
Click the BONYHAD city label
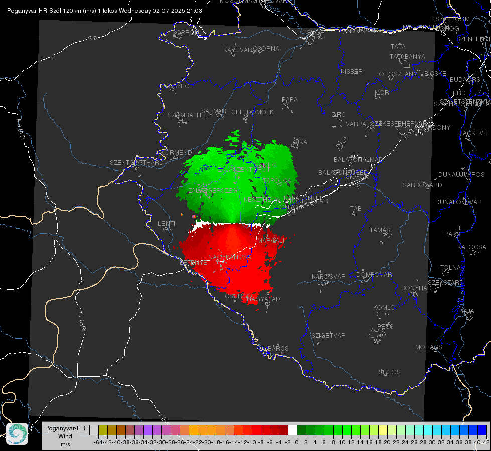[x=416, y=288]
